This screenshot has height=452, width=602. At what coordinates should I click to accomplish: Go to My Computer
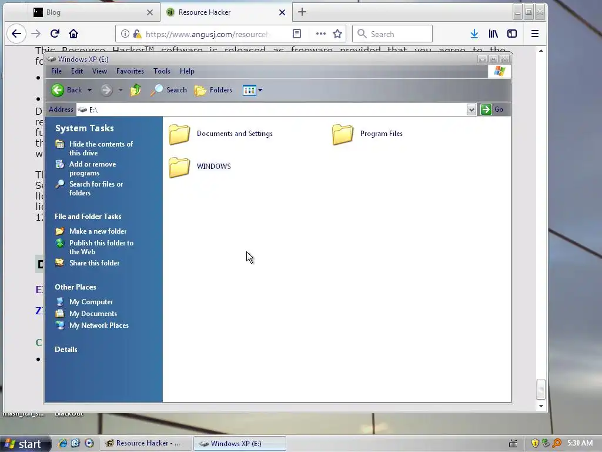91,302
